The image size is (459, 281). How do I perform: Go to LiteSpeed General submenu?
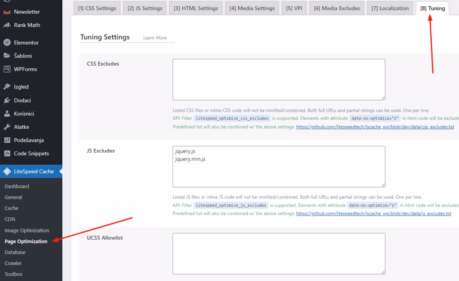tap(13, 198)
